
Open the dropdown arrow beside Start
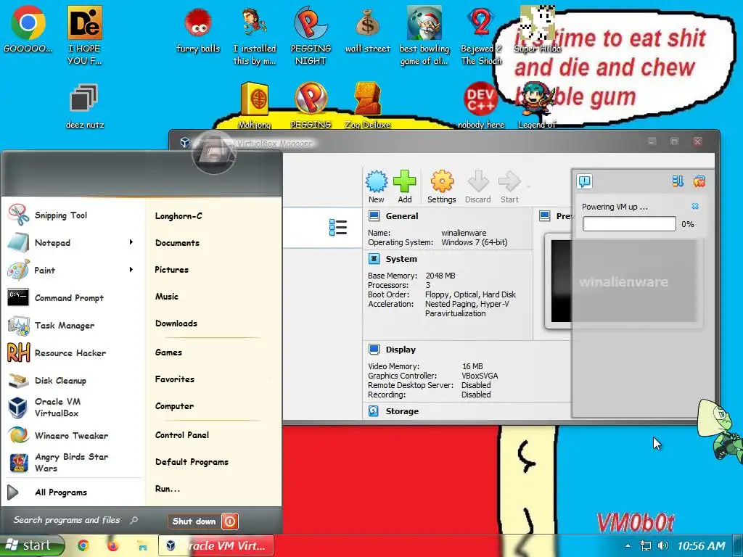(528, 186)
